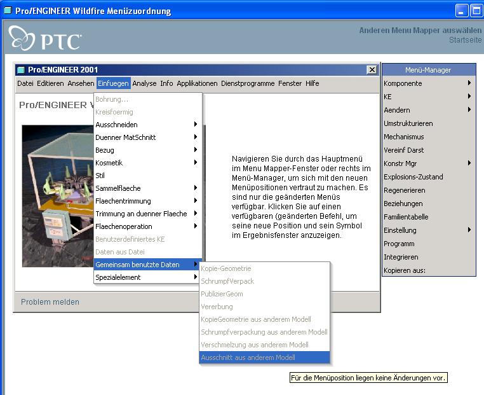Screen dimensions: 484x395
Task: Click Anderen Menu Mapper auswählen link
Action: point(420,31)
